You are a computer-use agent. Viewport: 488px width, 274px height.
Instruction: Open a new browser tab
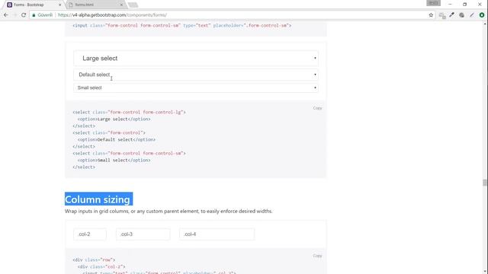point(133,5)
